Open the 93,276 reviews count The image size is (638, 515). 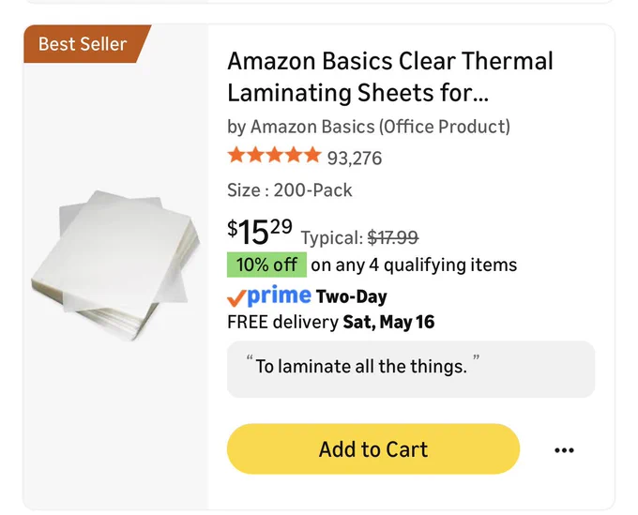(x=355, y=159)
